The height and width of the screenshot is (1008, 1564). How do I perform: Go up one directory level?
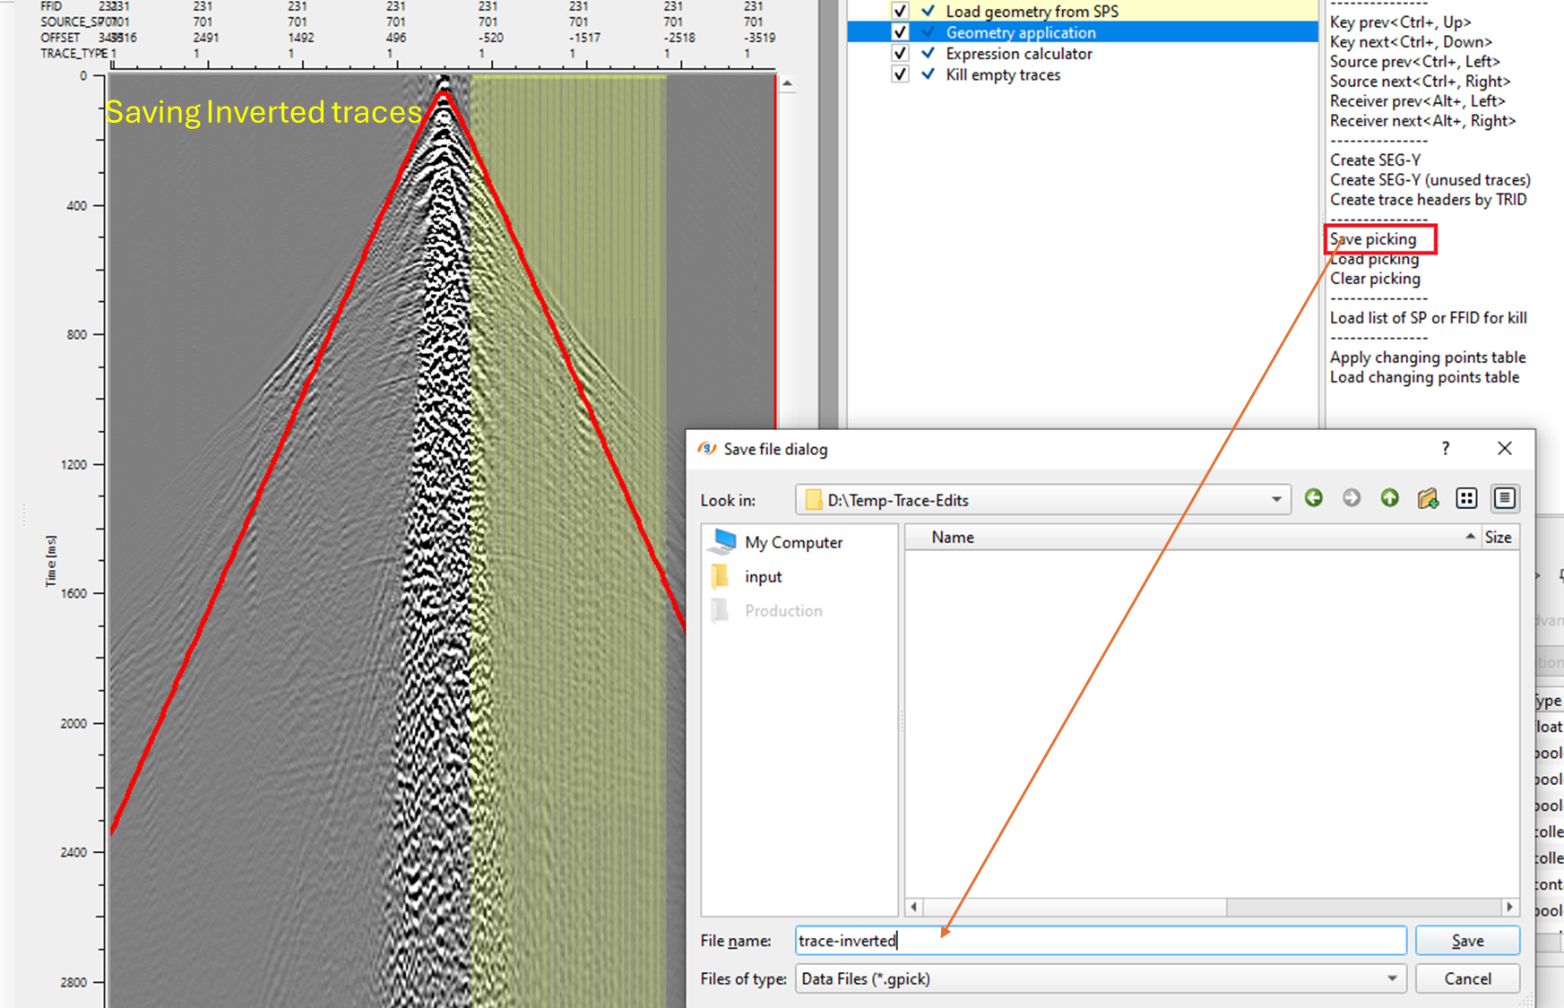pyautogui.click(x=1389, y=498)
